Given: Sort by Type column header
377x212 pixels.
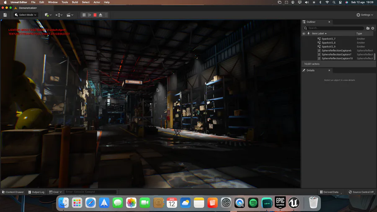Looking at the screenshot, I should click(x=359, y=34).
